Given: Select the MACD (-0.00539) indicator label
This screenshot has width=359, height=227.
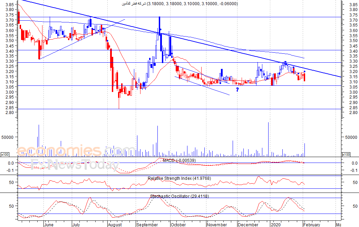Looking at the screenshot, I should pyautogui.click(x=179, y=160).
